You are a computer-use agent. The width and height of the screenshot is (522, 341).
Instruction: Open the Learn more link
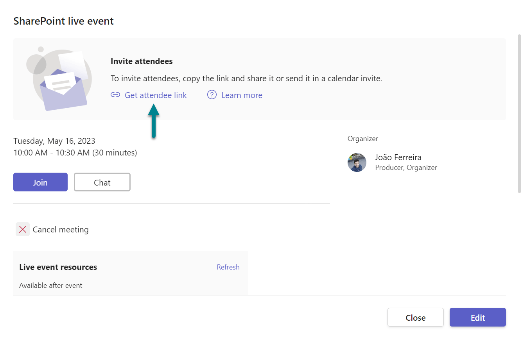tap(242, 95)
